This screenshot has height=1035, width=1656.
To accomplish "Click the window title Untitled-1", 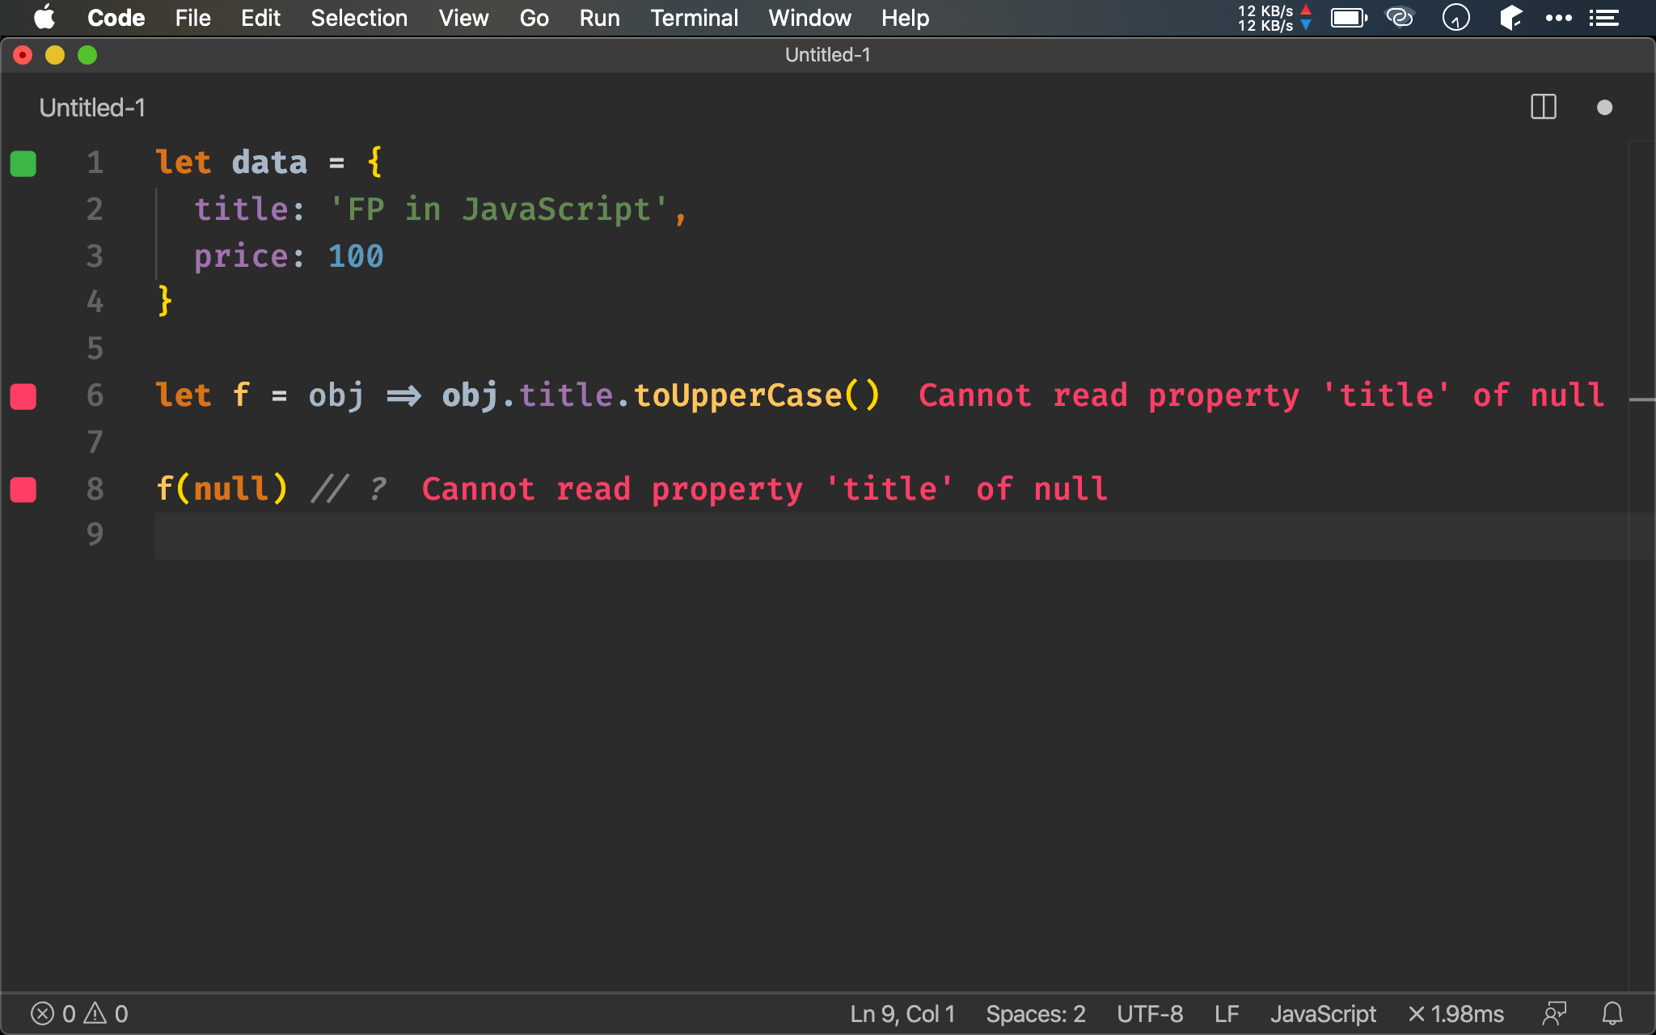I will pos(828,55).
